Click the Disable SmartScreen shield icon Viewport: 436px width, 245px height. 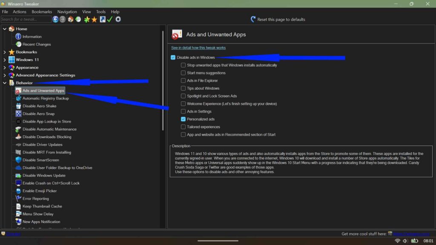point(17,160)
